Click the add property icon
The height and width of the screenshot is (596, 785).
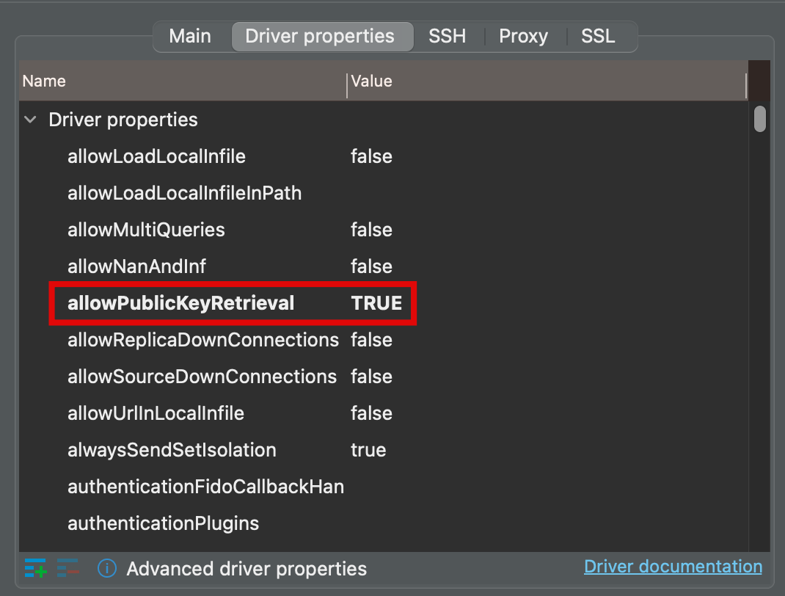(35, 568)
